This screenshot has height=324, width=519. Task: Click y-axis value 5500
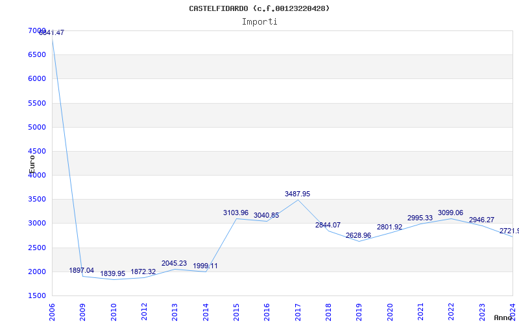(37, 103)
